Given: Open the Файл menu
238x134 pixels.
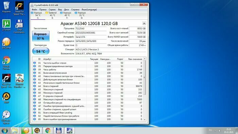Looking at the screenshot, I should coord(34,10).
